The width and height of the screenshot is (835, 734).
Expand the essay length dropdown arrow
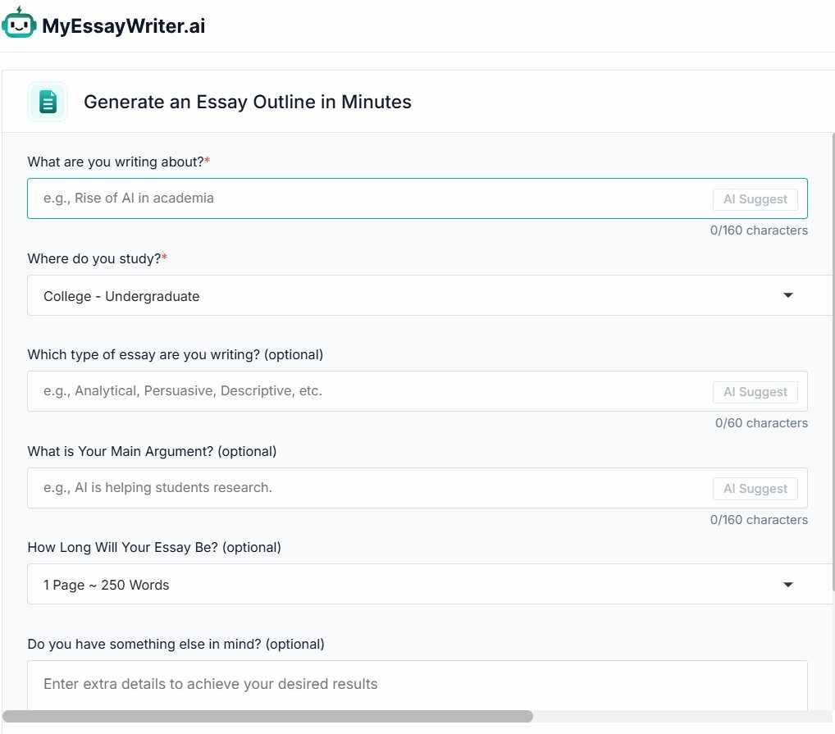click(788, 585)
